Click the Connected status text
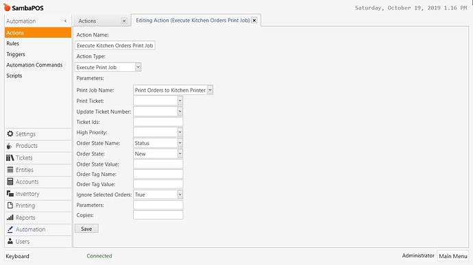The width and height of the screenshot is (473, 265). point(99,255)
